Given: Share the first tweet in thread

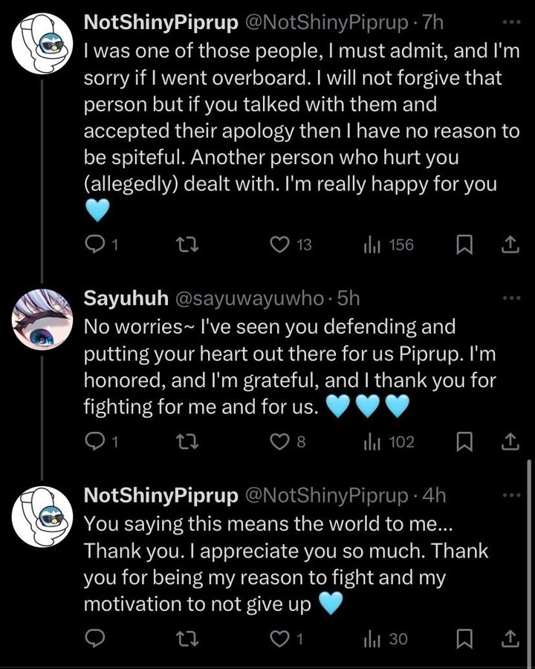Looking at the screenshot, I should tap(510, 245).
